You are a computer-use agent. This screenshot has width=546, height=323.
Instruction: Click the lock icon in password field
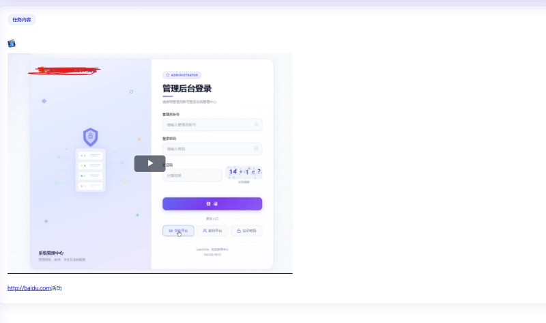click(256, 148)
